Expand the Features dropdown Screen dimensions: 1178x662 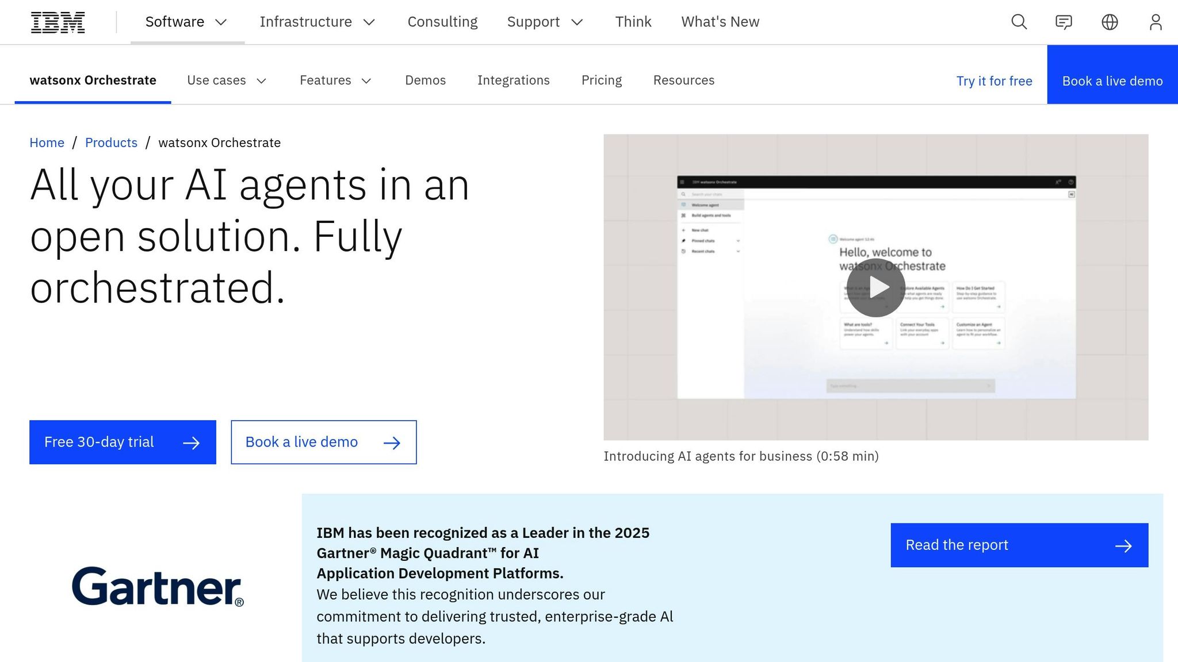pyautogui.click(x=336, y=80)
